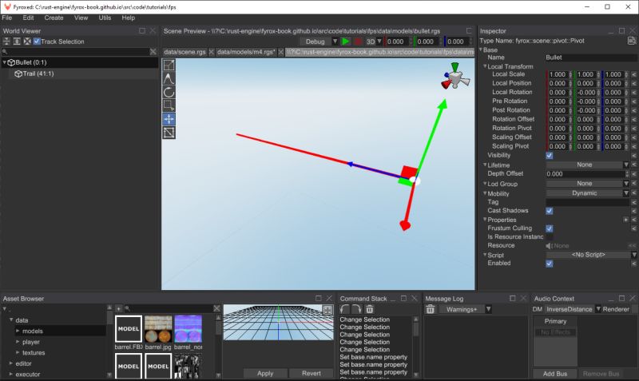Click the Apply button
Image resolution: width=639 pixels, height=381 pixels.
[265, 373]
